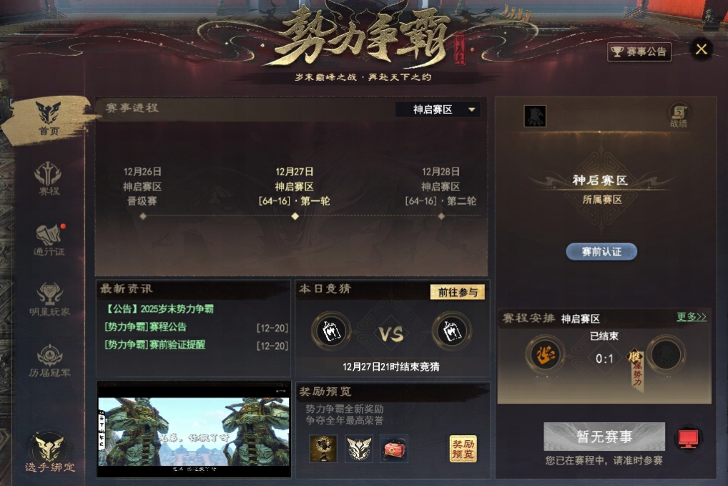Open the 更多>> link in schedule panel
728x486 pixels.
(x=692, y=317)
